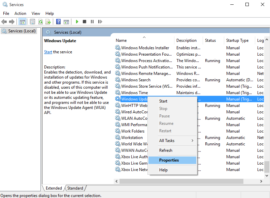Screen dimensions: 270x198
Task: Click the gear icon beside Work Folders
Action: coord(118,131)
